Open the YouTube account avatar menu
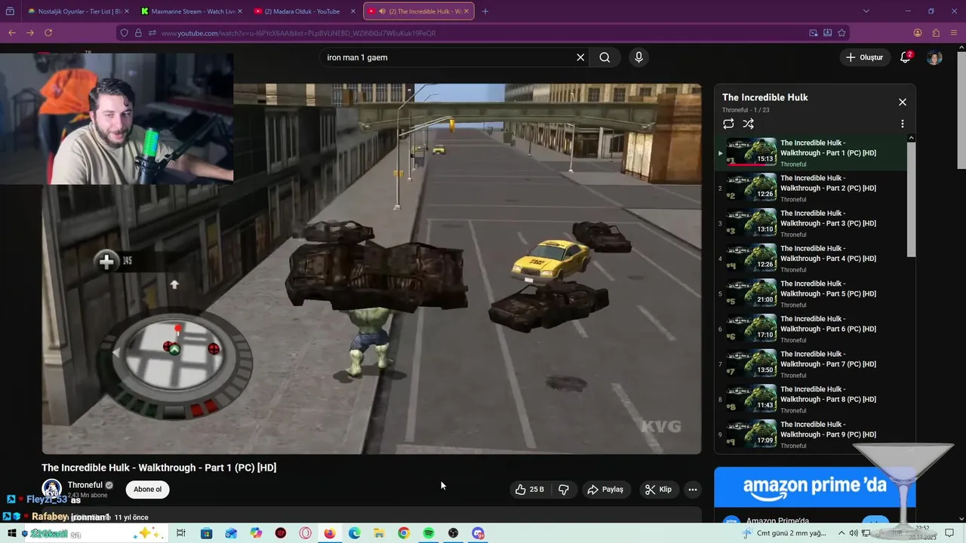This screenshot has width=966, height=543. pyautogui.click(x=934, y=57)
